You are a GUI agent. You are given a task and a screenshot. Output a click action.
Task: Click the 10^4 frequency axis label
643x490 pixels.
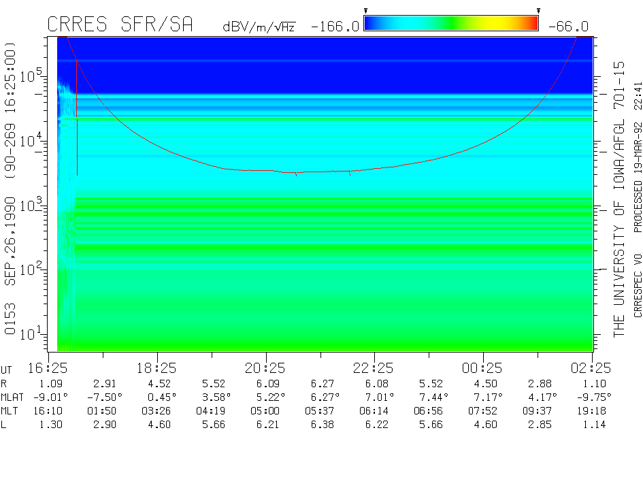pyautogui.click(x=31, y=140)
